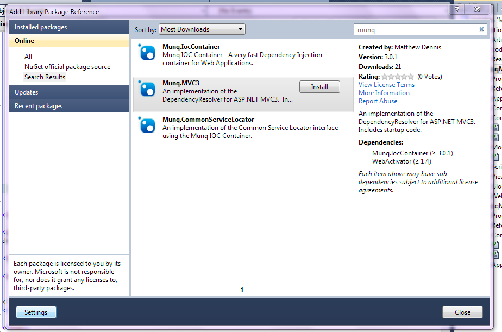Open the View License Terms link

386,85
